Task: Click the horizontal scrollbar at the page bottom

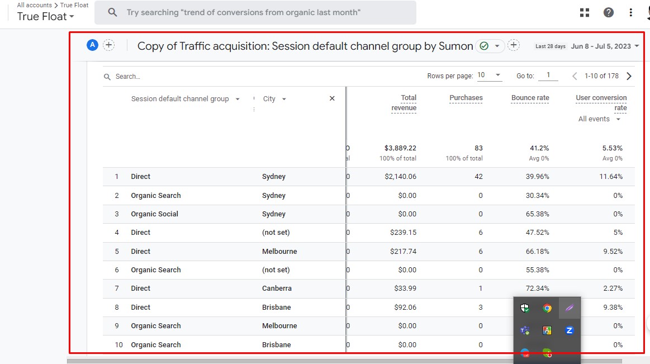Action: point(344,361)
